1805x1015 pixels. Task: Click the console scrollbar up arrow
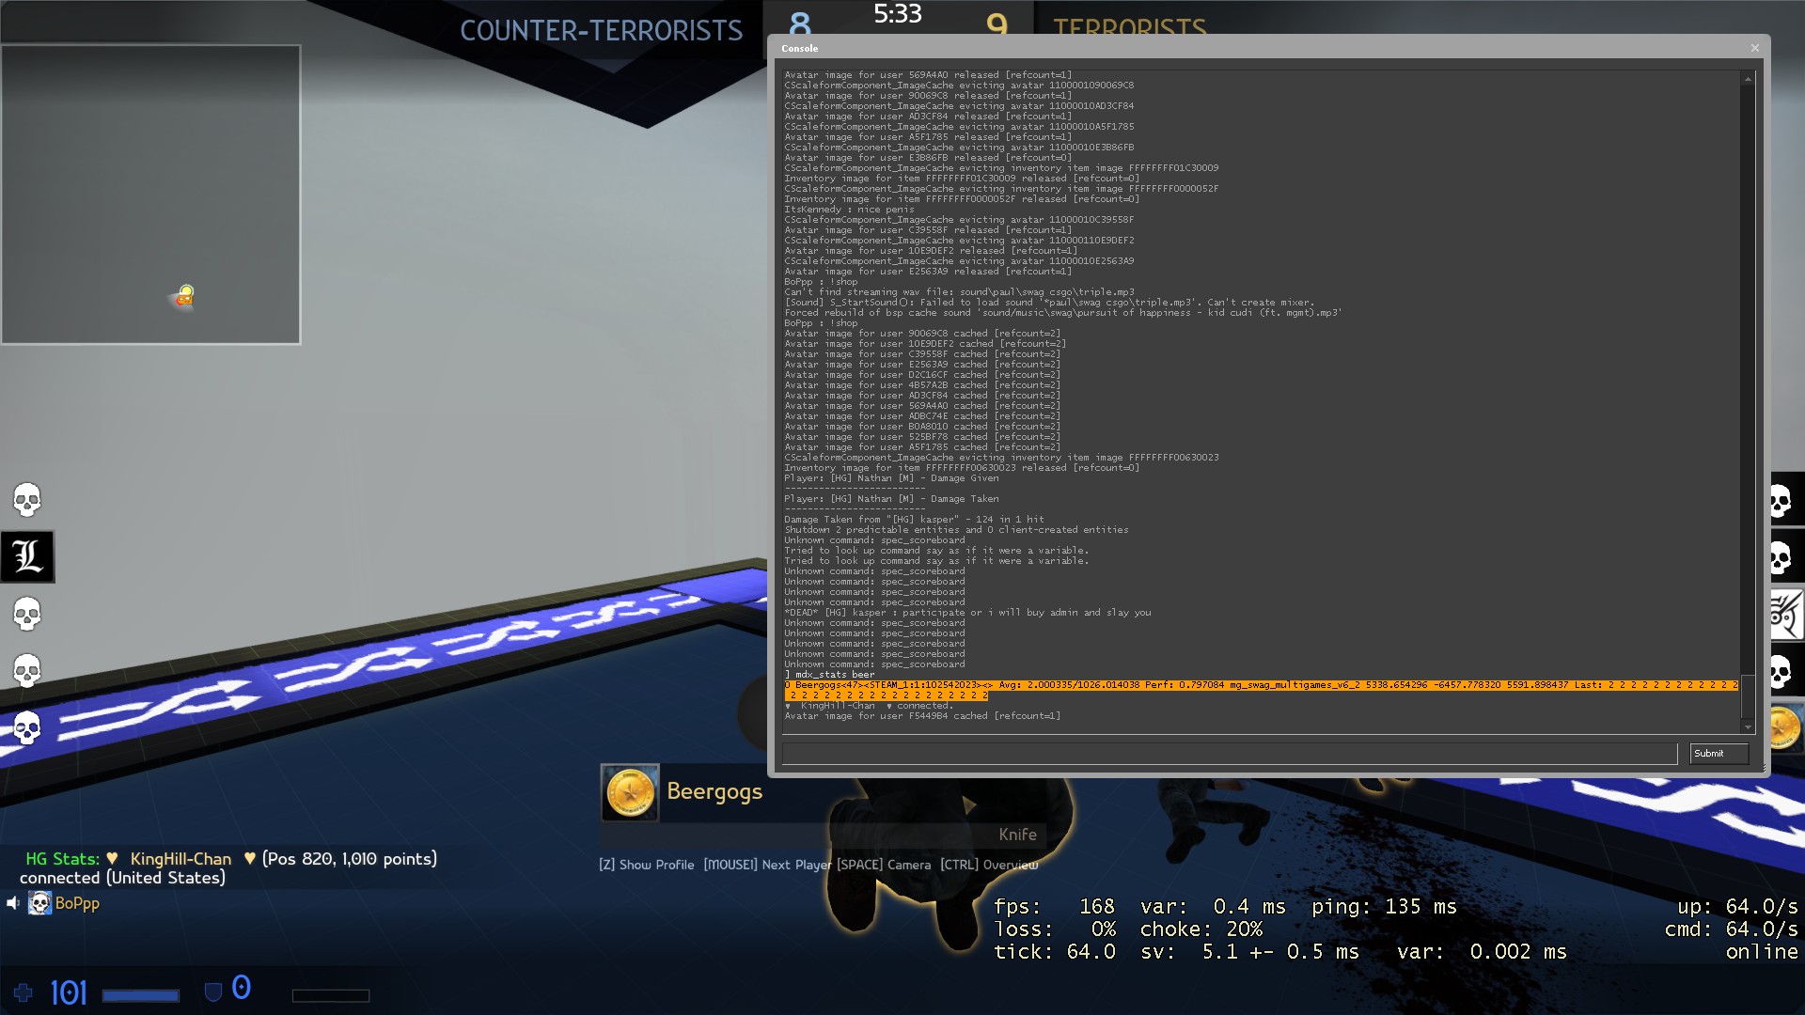pos(1748,79)
